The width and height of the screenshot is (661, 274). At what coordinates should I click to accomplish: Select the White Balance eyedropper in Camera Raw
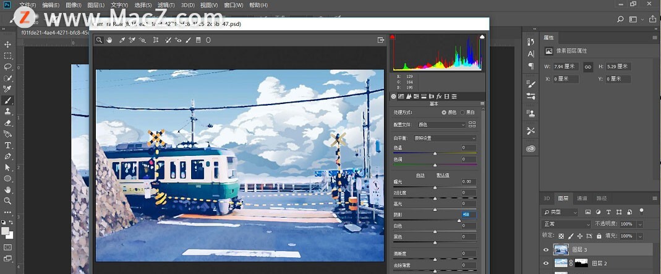122,40
